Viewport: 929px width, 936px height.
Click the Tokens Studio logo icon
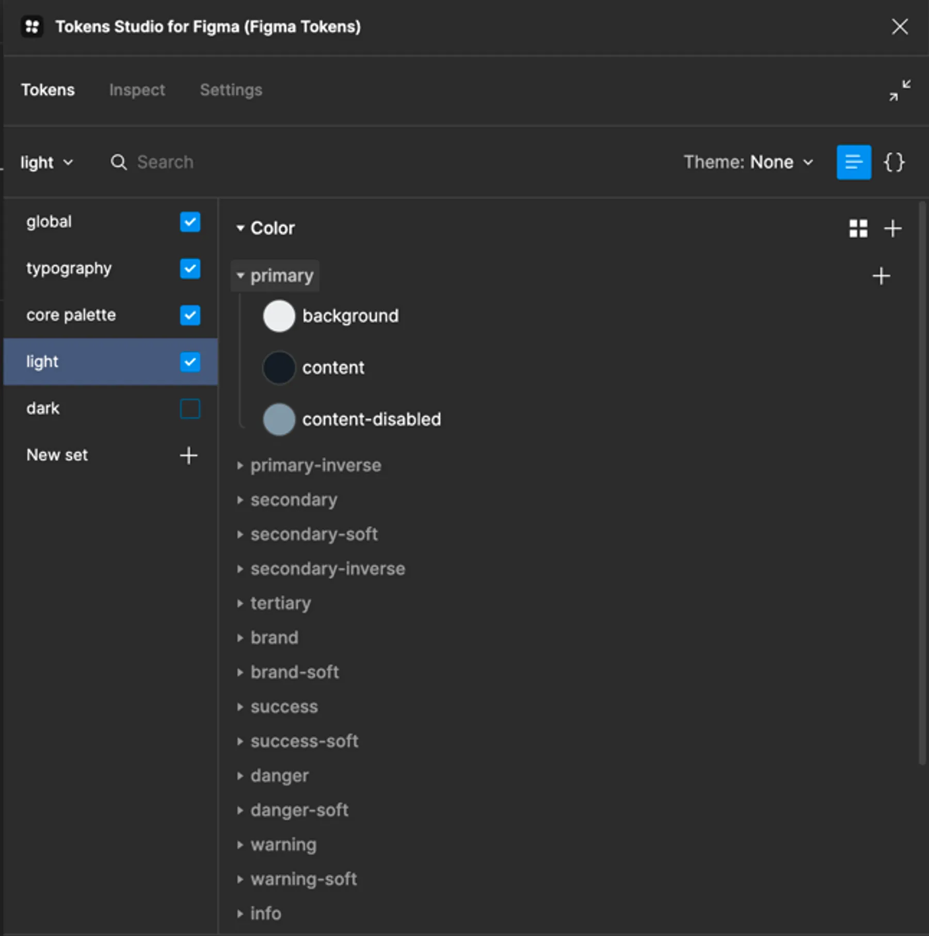(x=32, y=26)
